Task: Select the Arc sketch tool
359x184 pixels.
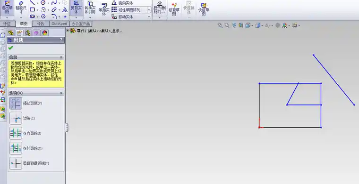Action: coord(43,10)
